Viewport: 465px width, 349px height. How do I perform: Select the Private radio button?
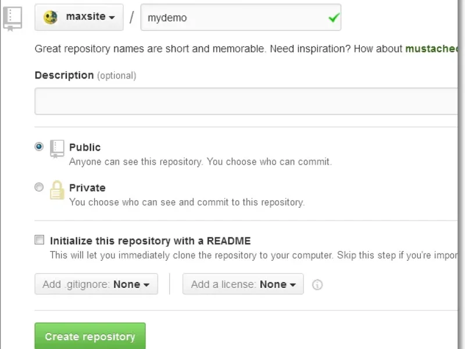[39, 187]
